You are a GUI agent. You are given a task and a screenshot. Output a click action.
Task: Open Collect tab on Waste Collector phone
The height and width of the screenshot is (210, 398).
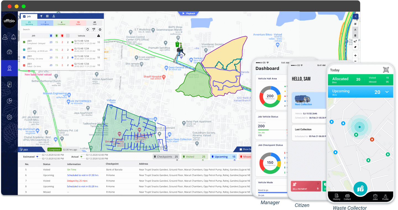tap(347, 197)
